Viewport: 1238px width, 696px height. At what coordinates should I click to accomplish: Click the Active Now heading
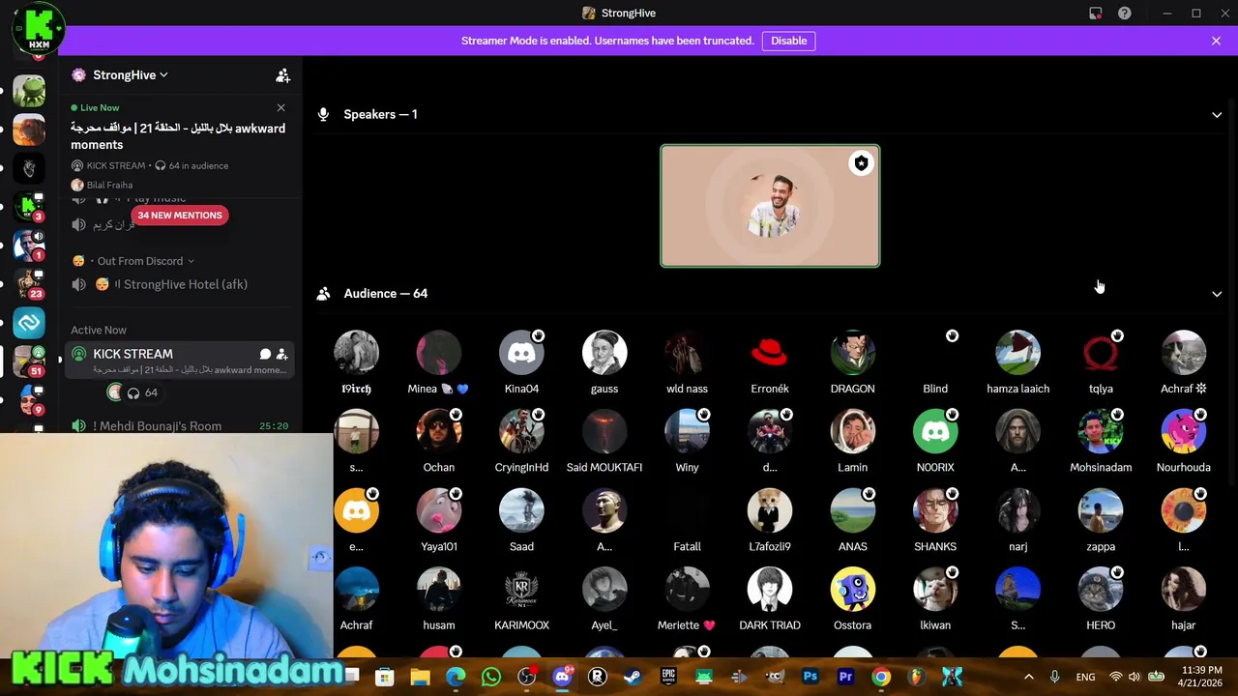[x=99, y=331]
